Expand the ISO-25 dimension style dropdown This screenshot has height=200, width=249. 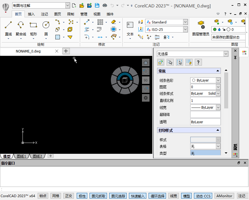coord(185,29)
